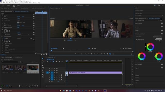The height and width of the screenshot is (92, 165).
Task: Toggle Linked Selection in the timeline
Action: [53, 61]
